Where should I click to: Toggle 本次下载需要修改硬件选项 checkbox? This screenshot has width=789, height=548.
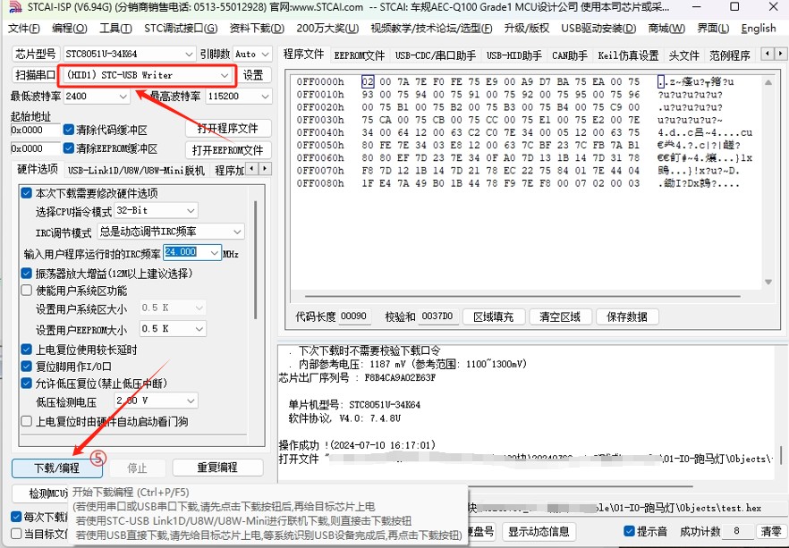[27, 193]
